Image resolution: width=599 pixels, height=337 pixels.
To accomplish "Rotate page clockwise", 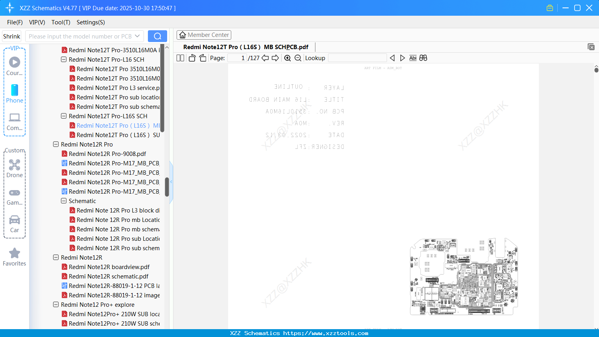I will coord(203,58).
